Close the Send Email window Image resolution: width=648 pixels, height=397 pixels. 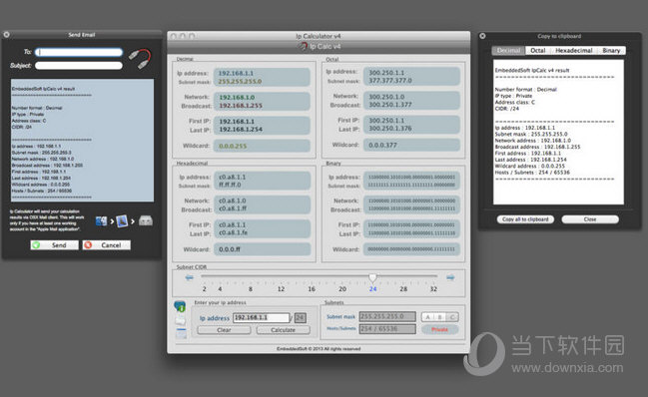click(x=7, y=35)
